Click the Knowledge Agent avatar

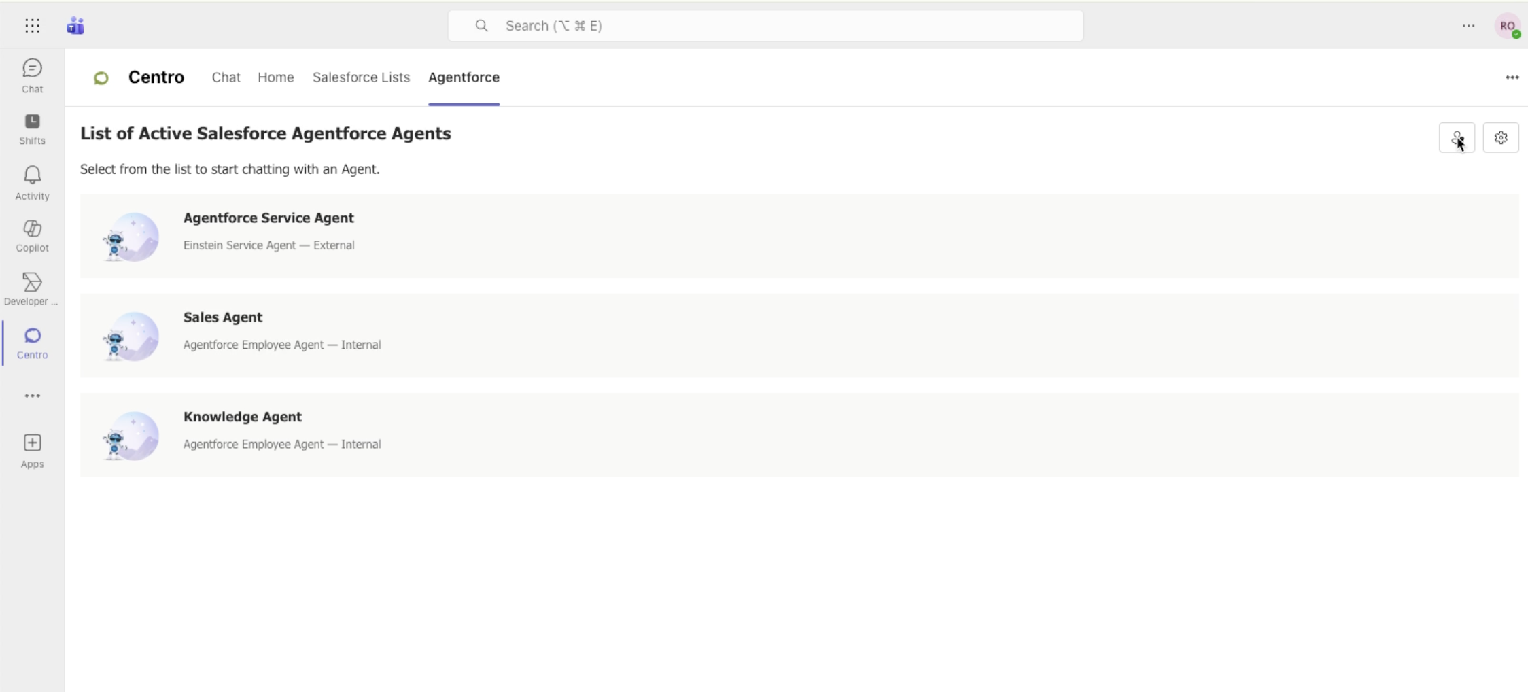pyautogui.click(x=131, y=435)
